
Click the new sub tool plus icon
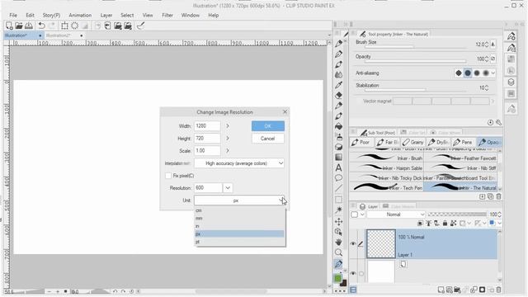point(482,196)
